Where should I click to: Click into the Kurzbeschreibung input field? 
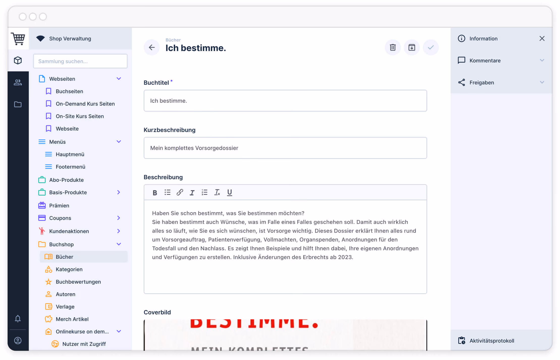(285, 148)
